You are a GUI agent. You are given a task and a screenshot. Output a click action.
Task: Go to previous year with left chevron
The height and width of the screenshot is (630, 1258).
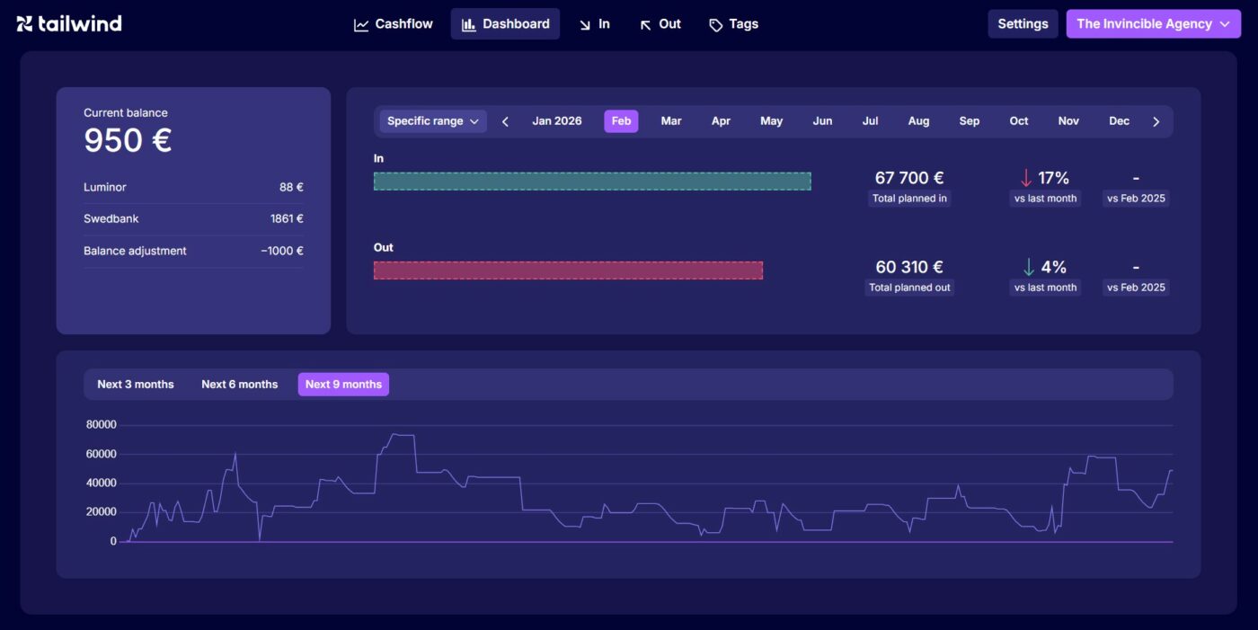(505, 121)
